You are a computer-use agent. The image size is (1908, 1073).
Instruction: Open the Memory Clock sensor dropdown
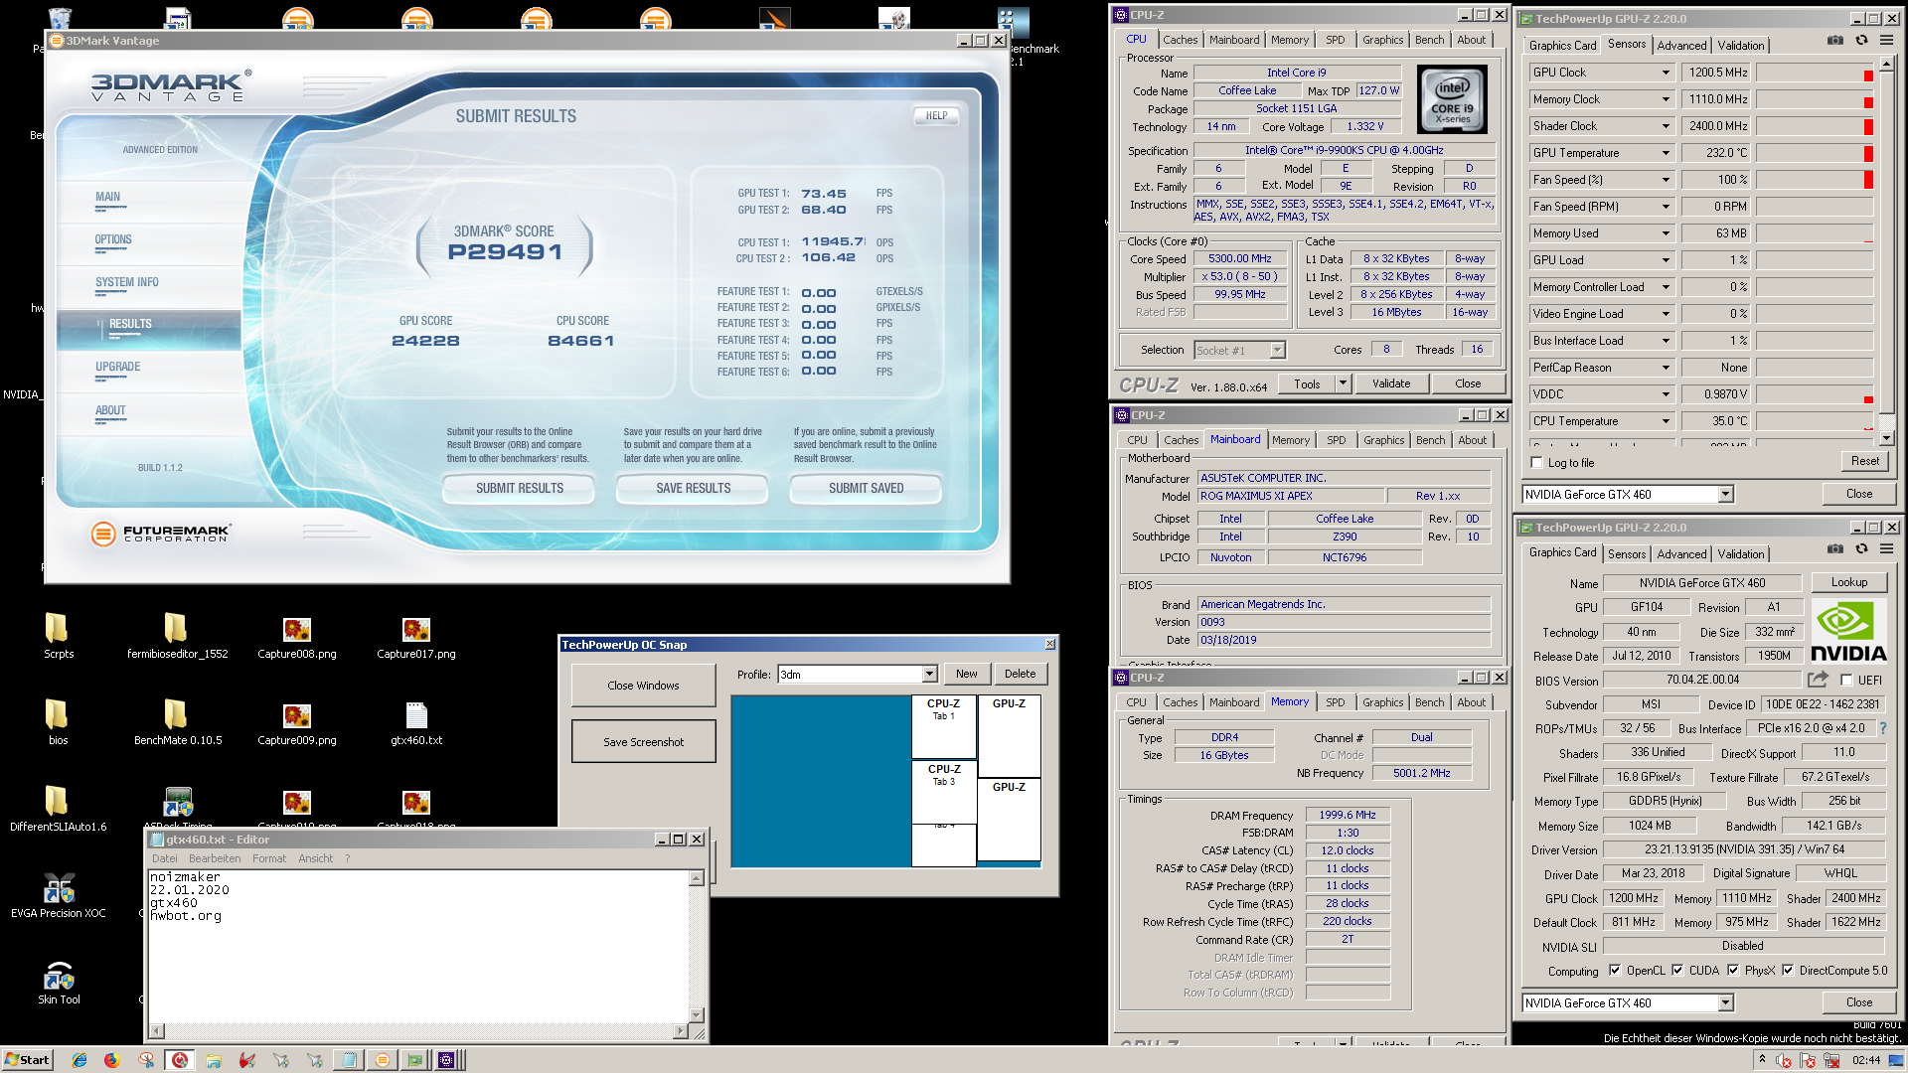[x=1666, y=99]
